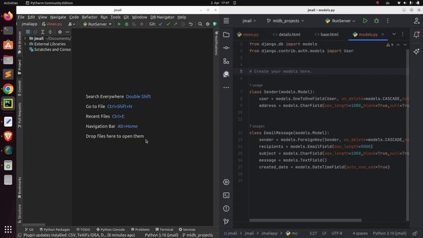Click Debug bug icon in right window
This screenshot has height=238, width=423.
click(376, 20)
